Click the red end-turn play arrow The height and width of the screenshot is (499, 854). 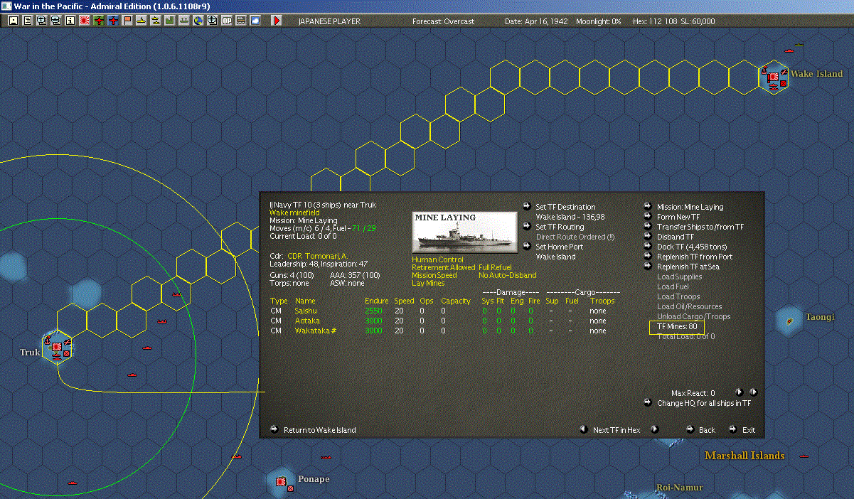pyautogui.click(x=277, y=21)
